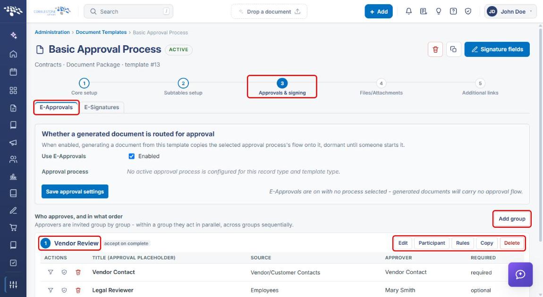Open the shopping cart icon in sidebar

click(13, 227)
